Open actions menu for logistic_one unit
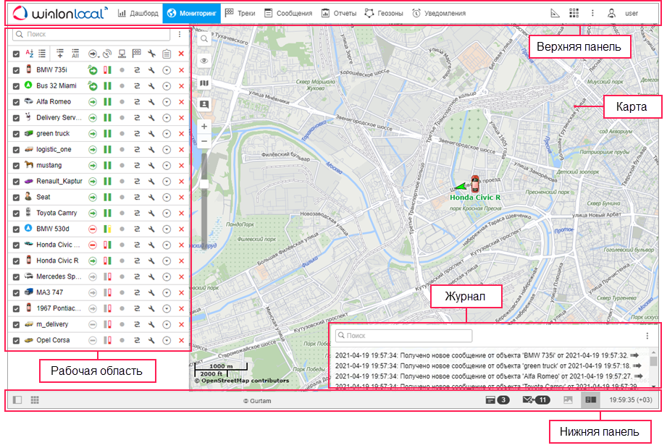667x448 pixels. (x=167, y=150)
